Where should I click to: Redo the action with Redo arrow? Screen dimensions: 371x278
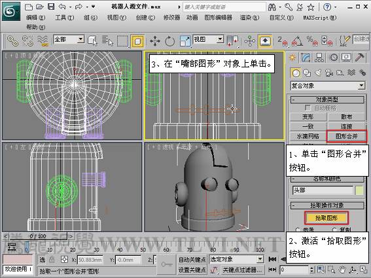(x=79, y=7)
